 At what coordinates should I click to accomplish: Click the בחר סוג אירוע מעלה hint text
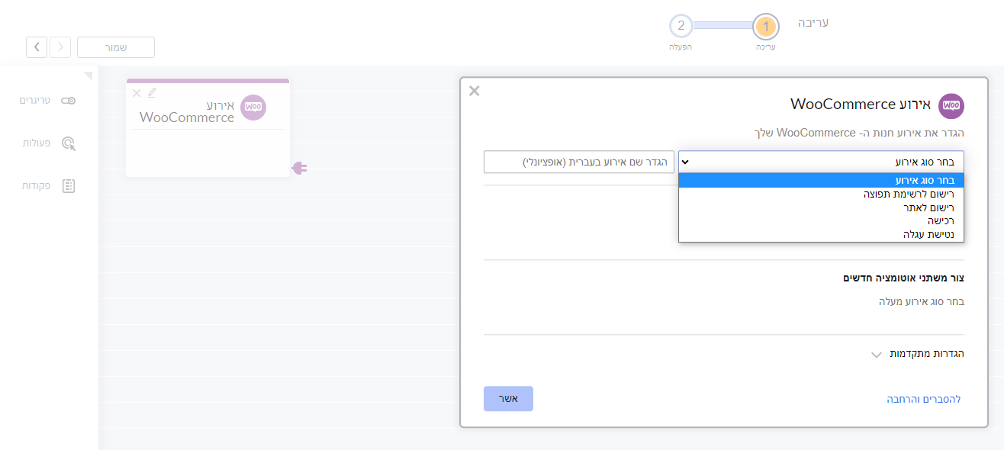[922, 302]
